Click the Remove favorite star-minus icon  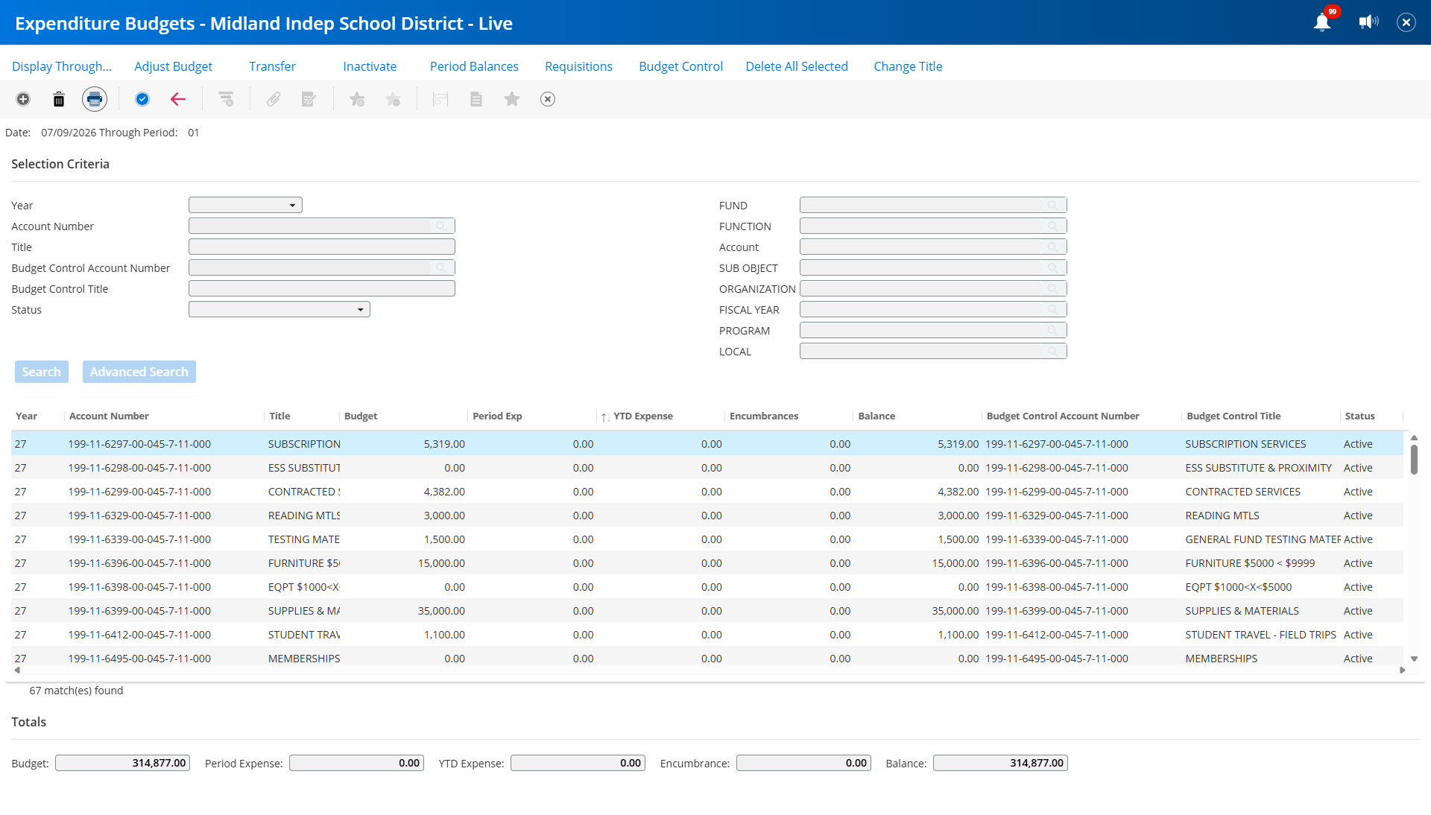[393, 99]
